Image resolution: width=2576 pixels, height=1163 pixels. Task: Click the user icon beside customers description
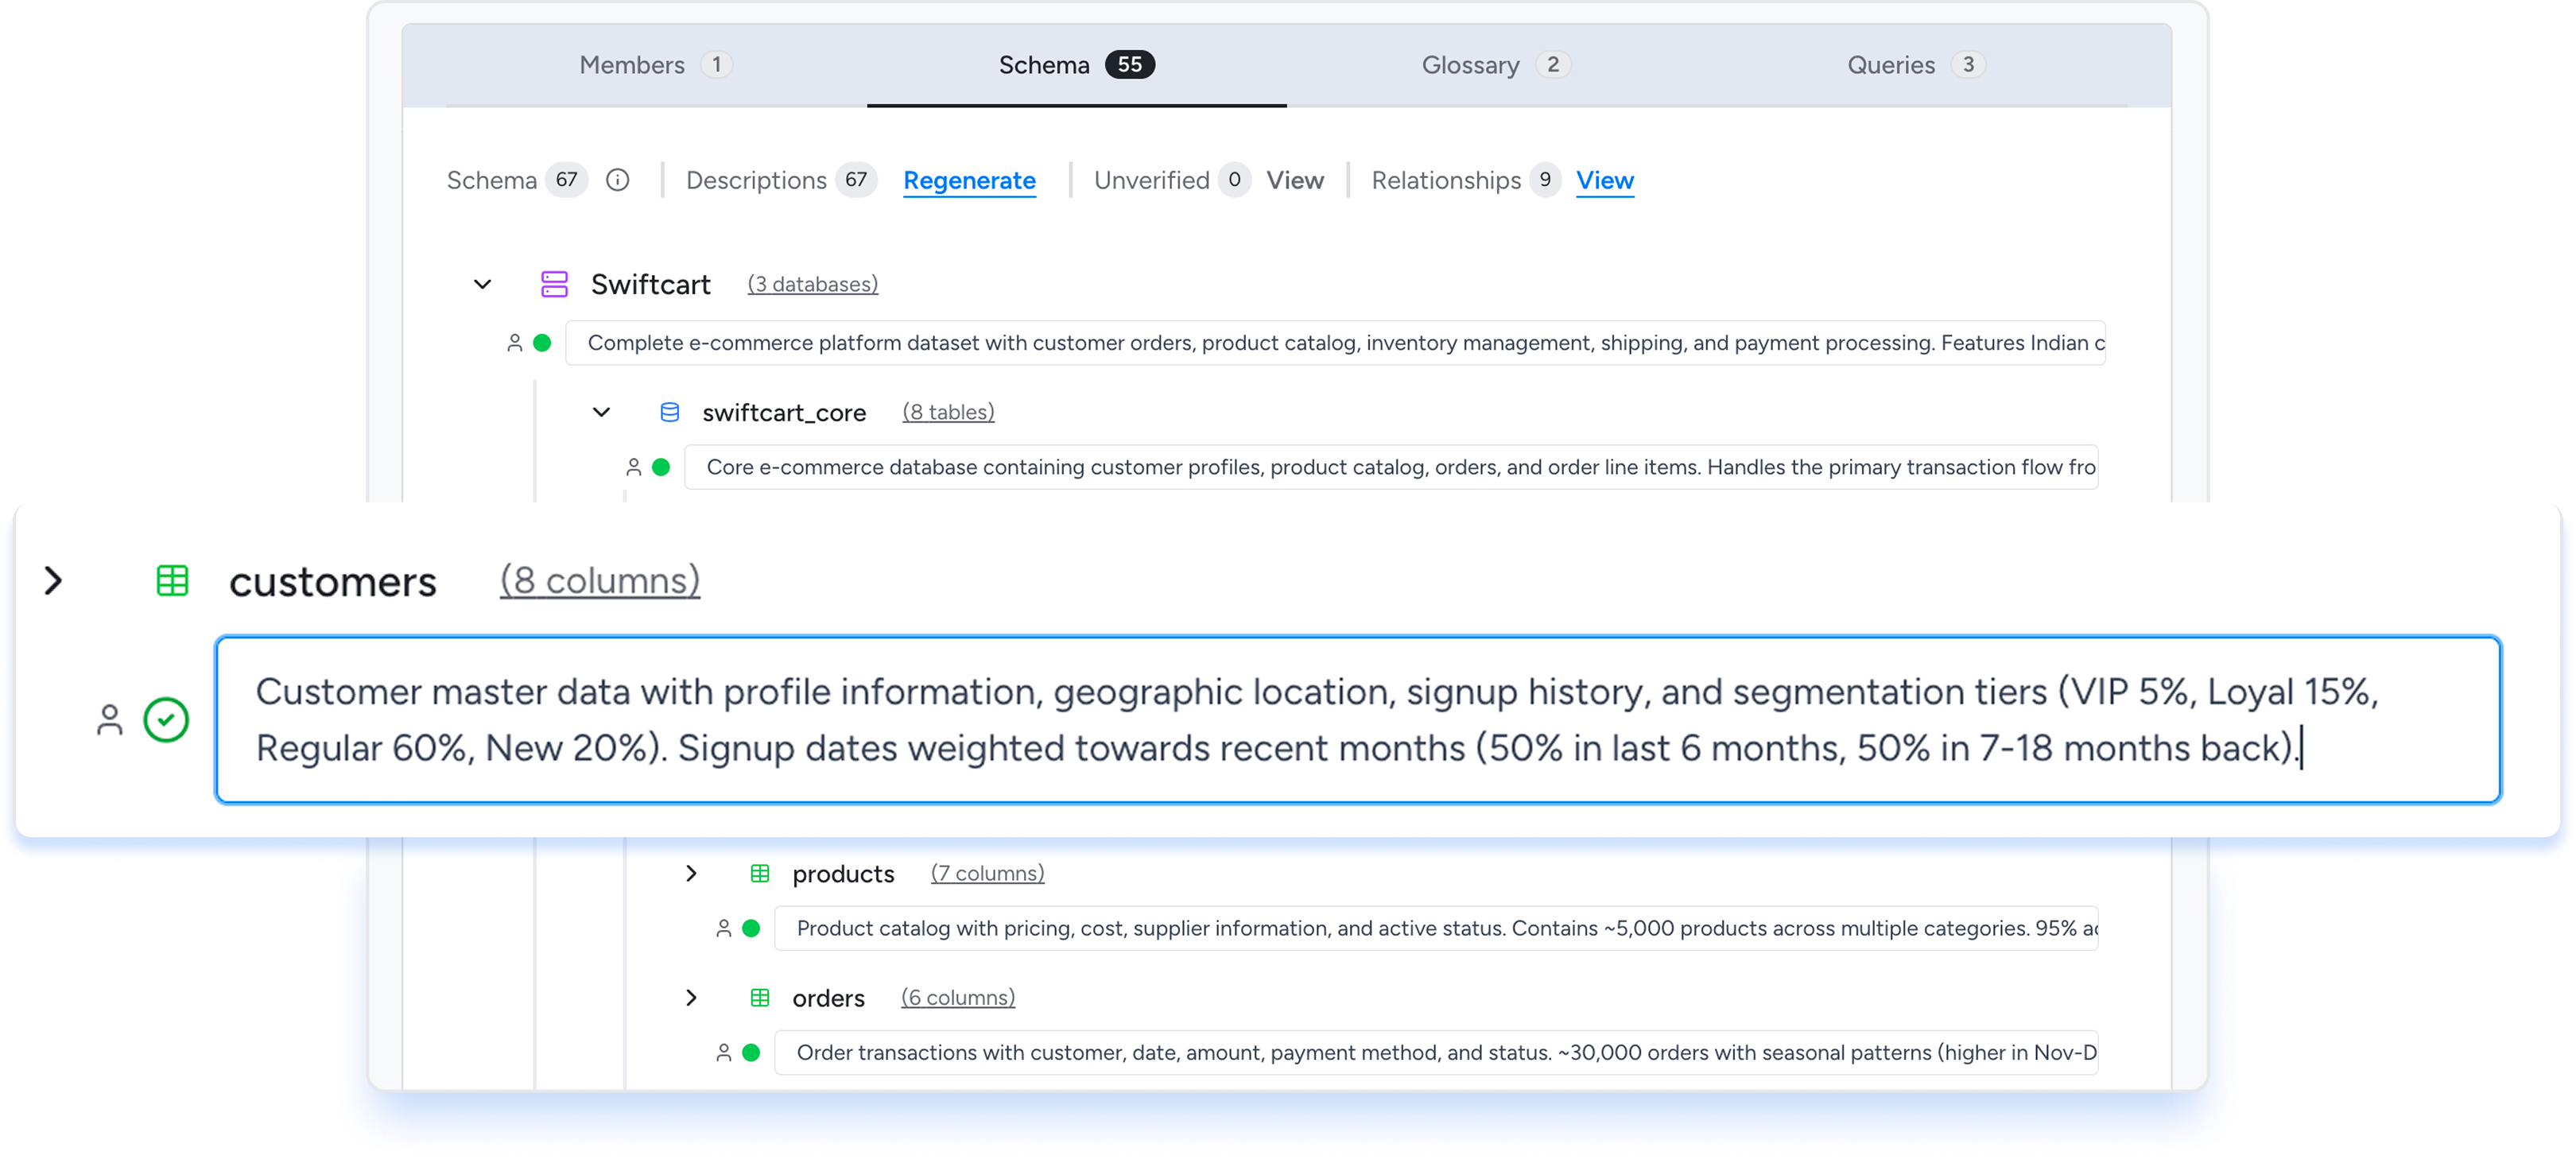(x=109, y=719)
